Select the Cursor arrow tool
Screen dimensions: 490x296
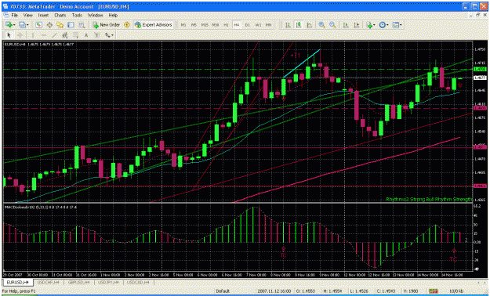coord(9,35)
